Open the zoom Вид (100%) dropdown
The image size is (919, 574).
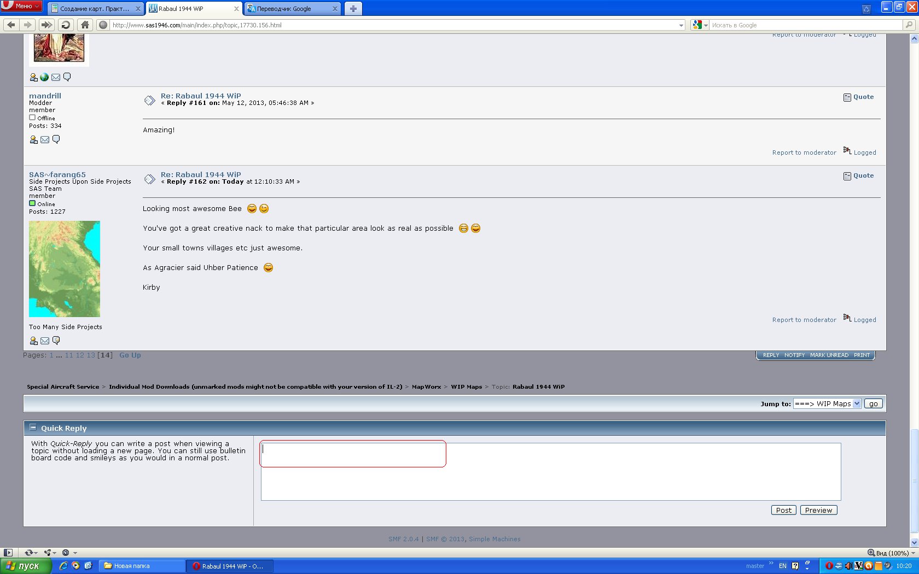click(x=891, y=553)
